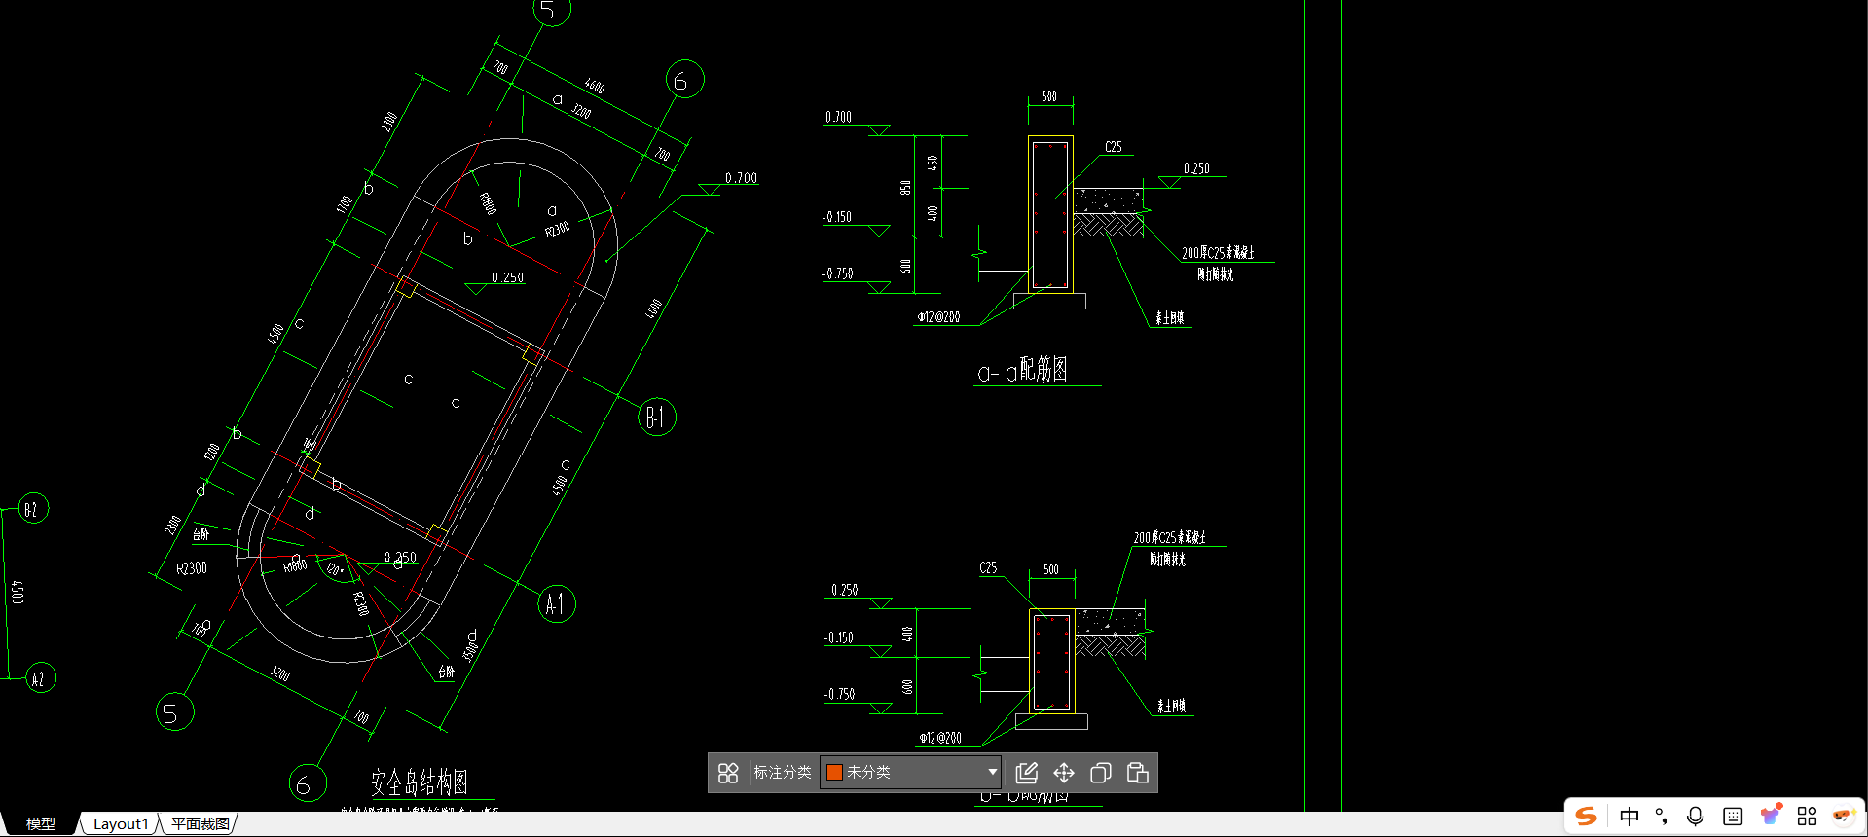Click the B-2 axis bubble at left edge
This screenshot has width=1868, height=837.
click(33, 509)
